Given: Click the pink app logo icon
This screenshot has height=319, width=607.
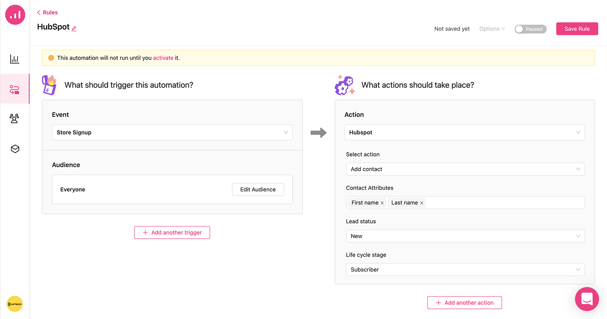Looking at the screenshot, I should [15, 15].
